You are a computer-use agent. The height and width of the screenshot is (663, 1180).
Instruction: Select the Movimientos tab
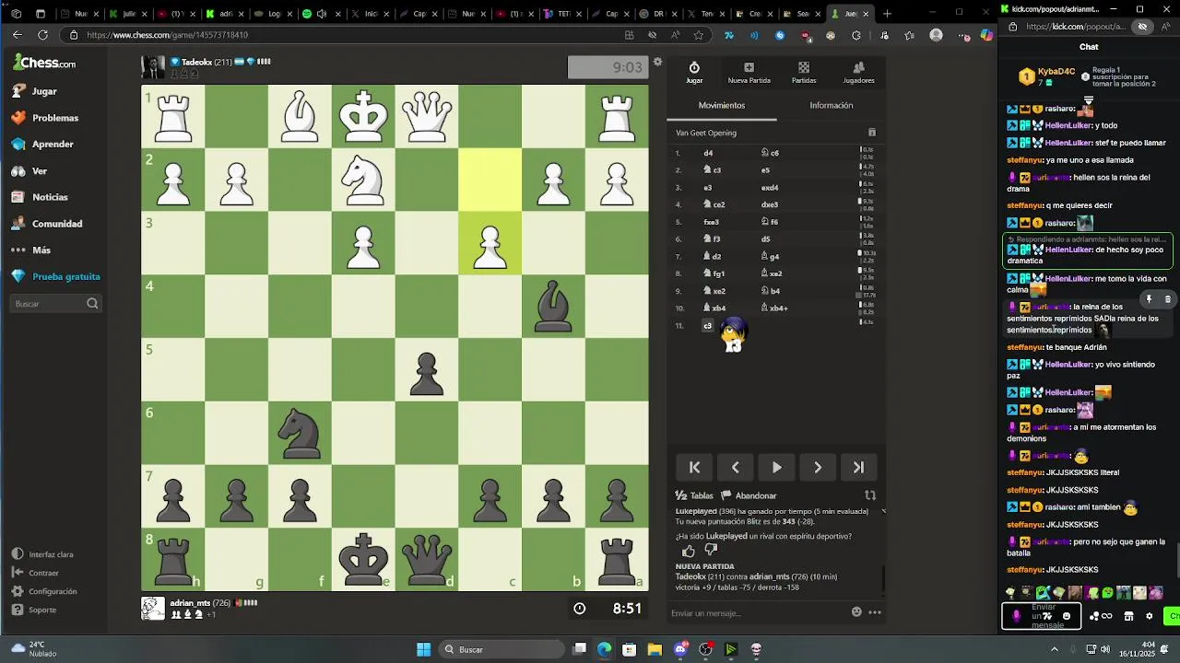[x=722, y=105]
